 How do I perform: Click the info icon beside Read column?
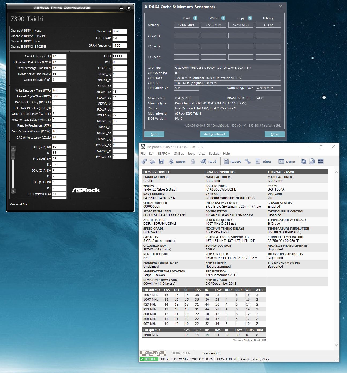(195, 18)
